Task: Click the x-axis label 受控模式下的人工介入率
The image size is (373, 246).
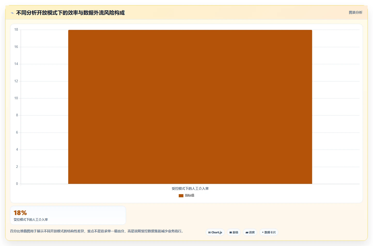Action: tap(190, 188)
